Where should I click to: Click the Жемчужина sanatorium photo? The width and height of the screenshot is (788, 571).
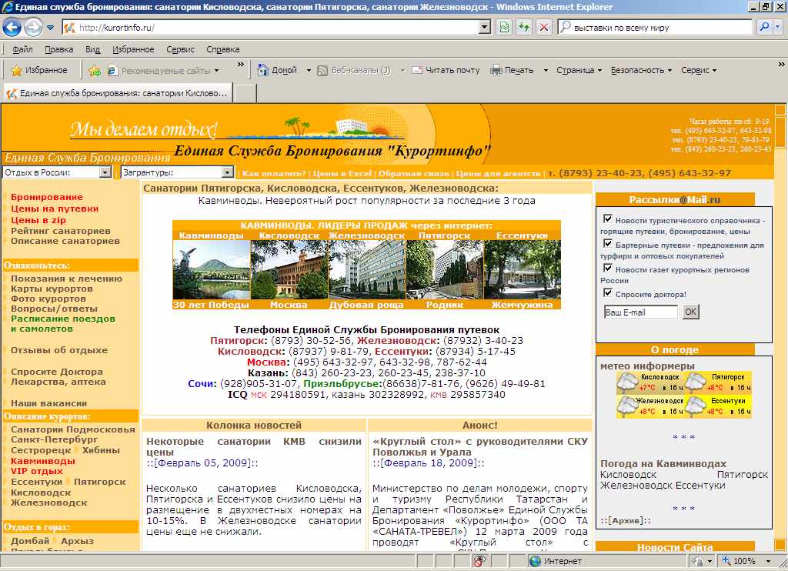523,270
